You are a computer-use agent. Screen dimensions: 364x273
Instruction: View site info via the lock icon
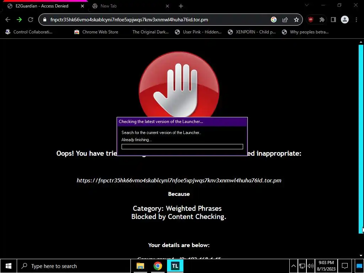pyautogui.click(x=45, y=20)
